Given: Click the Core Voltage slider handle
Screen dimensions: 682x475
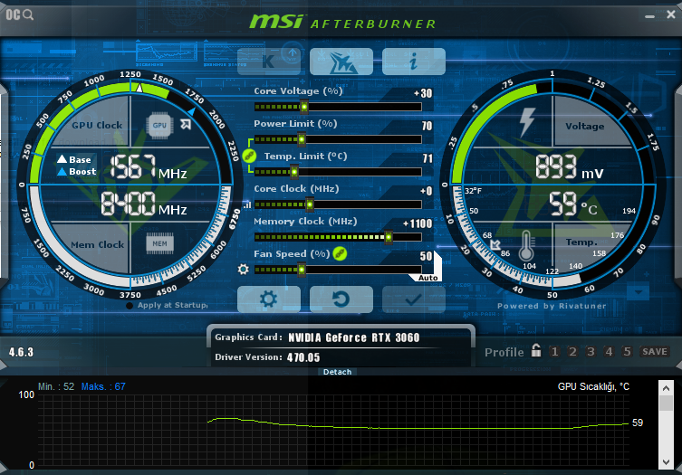Looking at the screenshot, I should (304, 107).
